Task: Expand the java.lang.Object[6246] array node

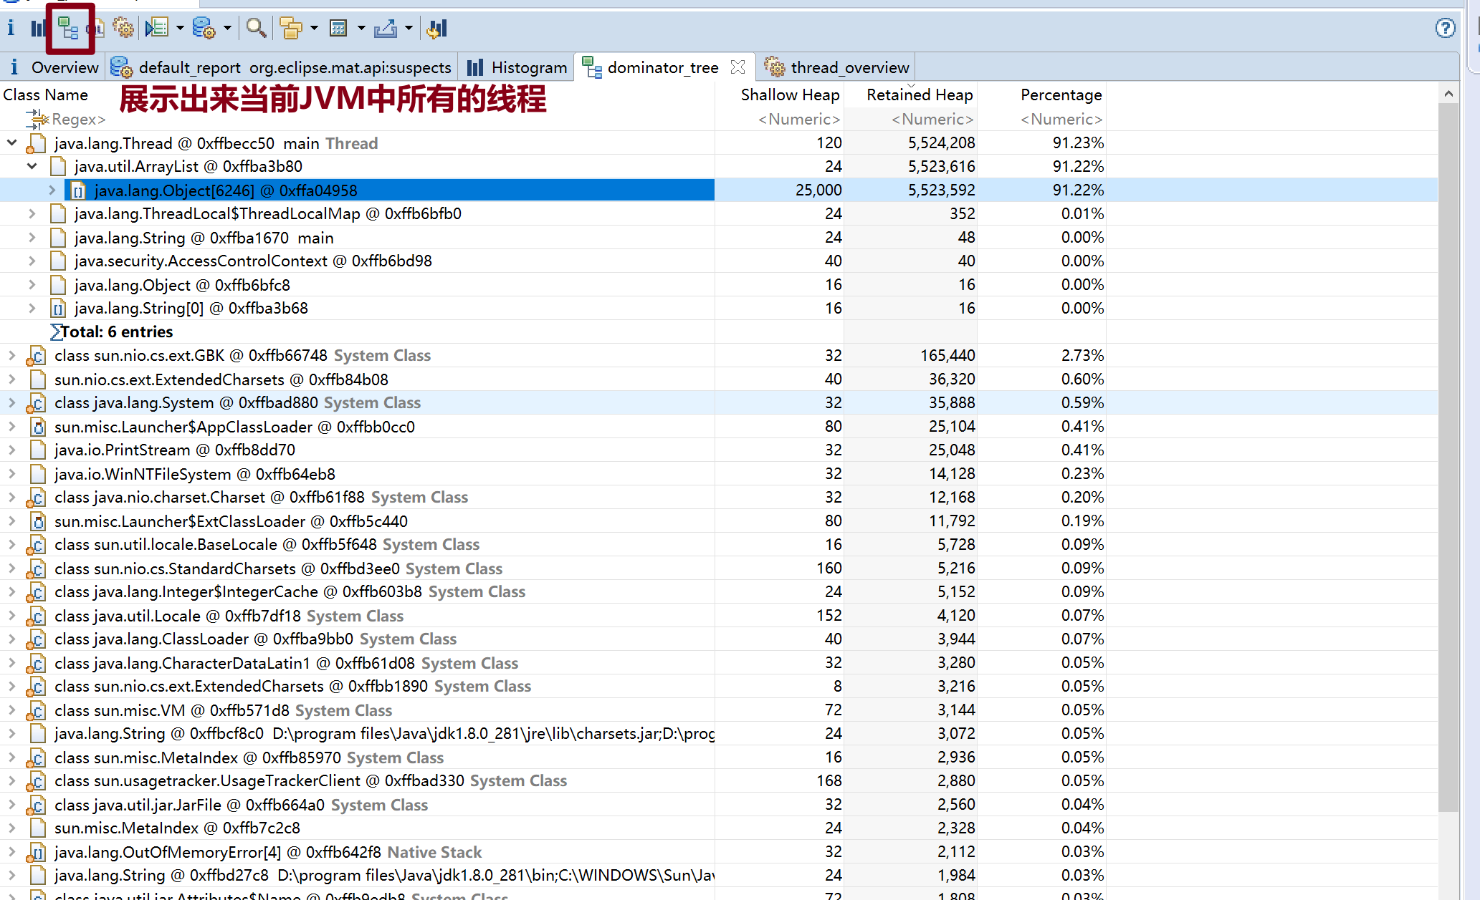Action: point(52,190)
